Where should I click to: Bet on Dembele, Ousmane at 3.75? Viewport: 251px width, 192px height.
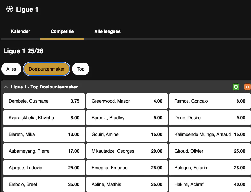click(x=44, y=101)
